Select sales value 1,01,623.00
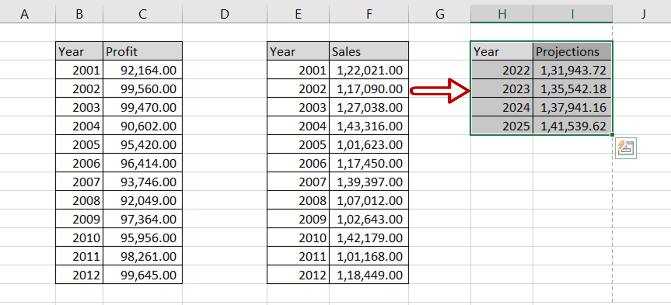The width and height of the screenshot is (671, 305). coord(369,144)
